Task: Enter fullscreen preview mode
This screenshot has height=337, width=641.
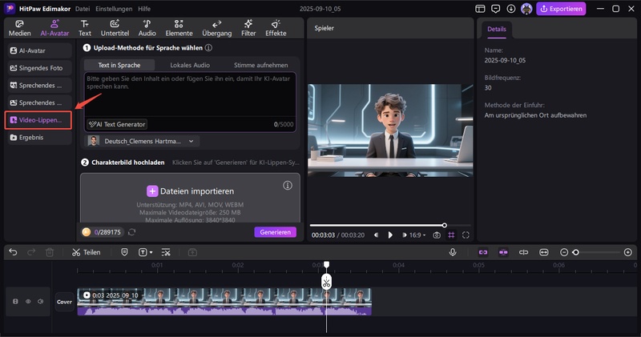Action: (x=466, y=235)
